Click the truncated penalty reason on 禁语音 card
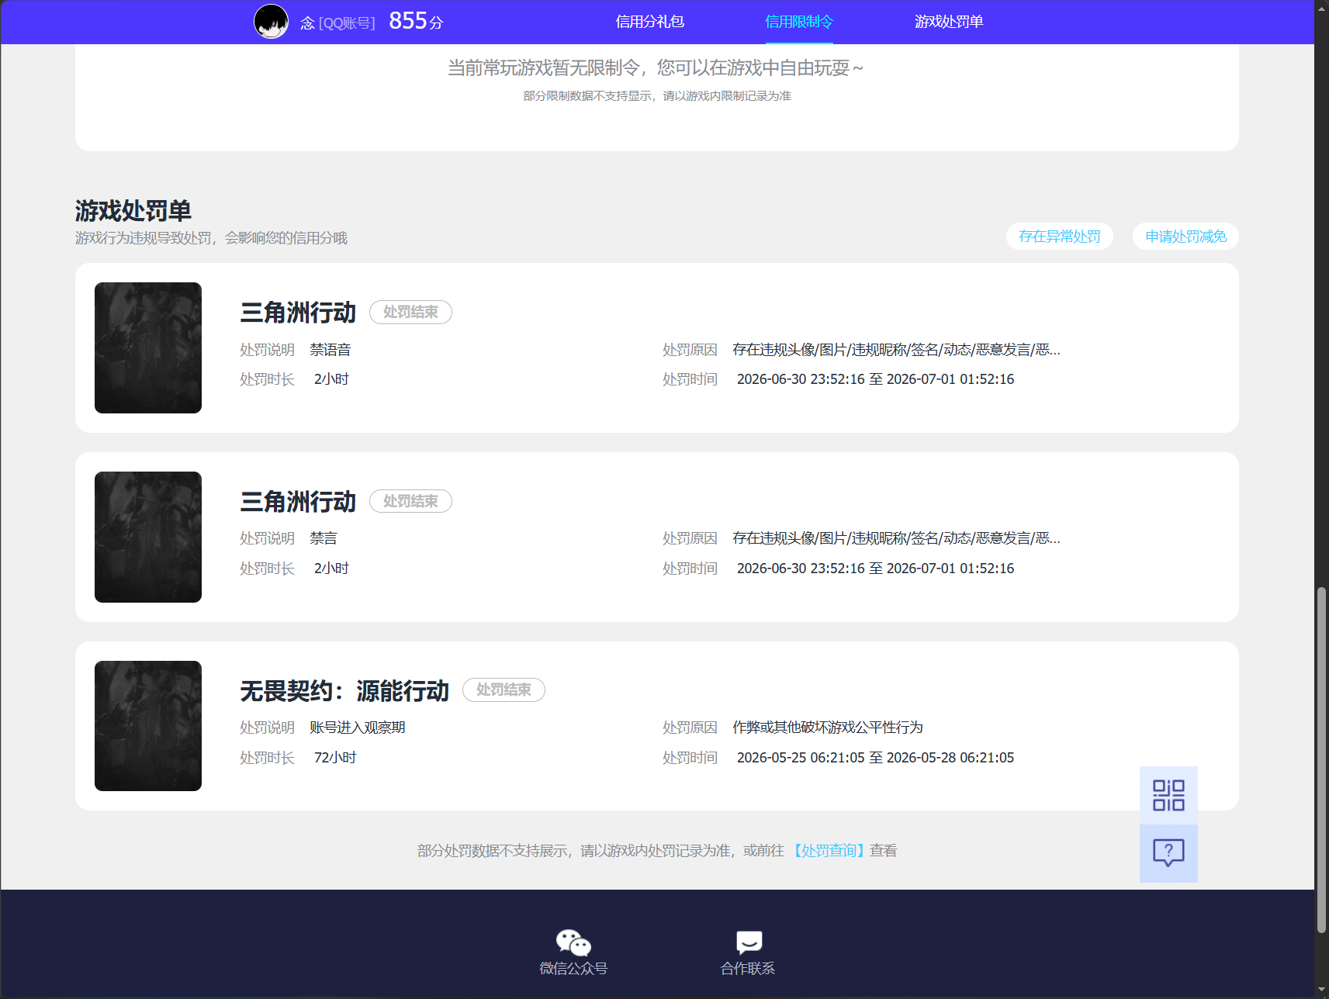1329x999 pixels. click(896, 350)
